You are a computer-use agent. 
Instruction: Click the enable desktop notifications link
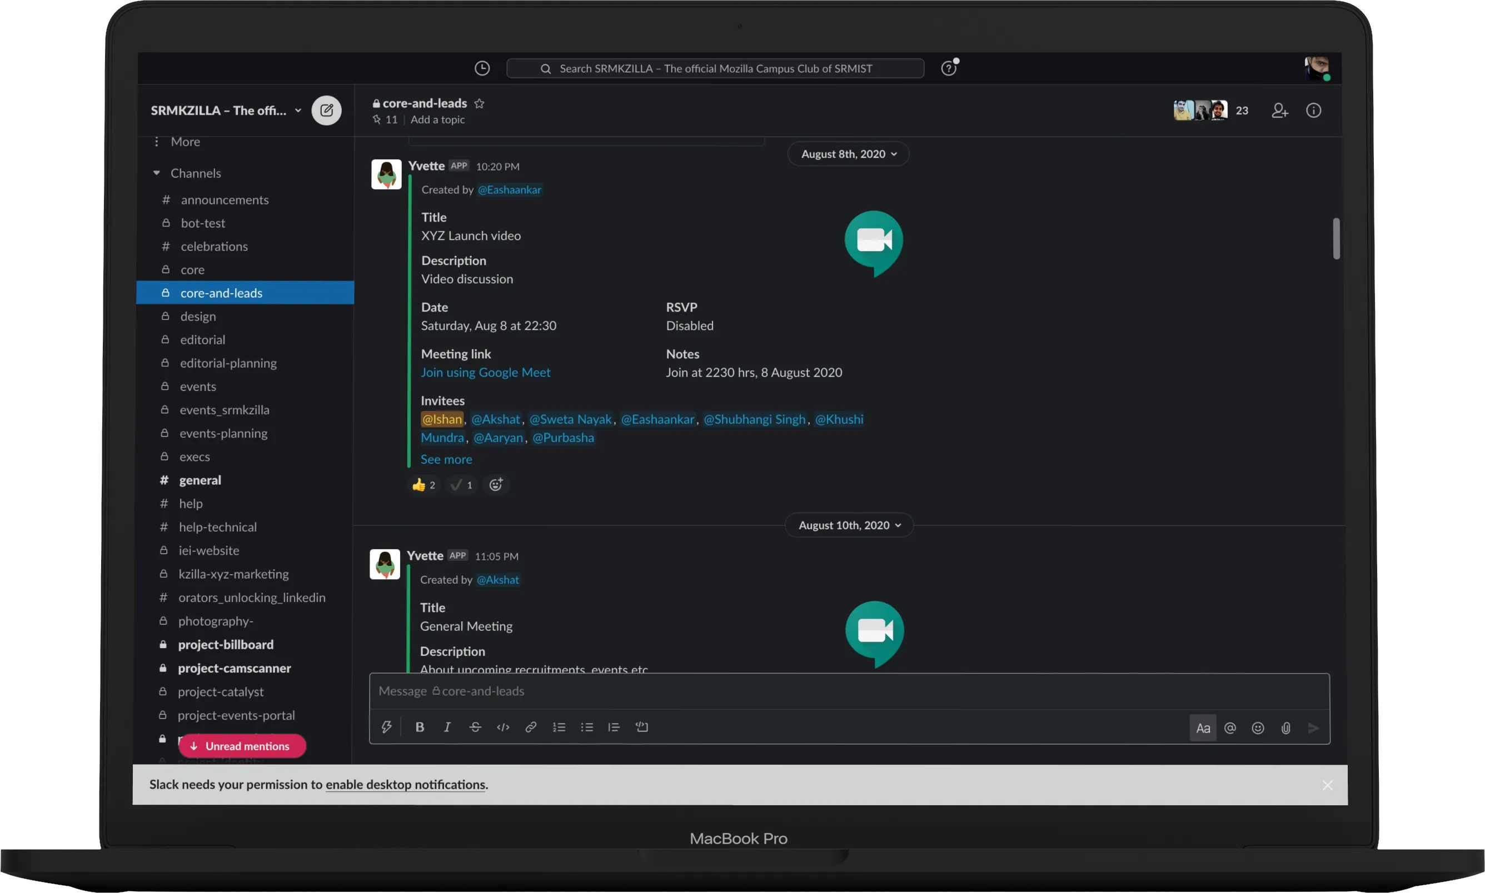[x=405, y=785]
